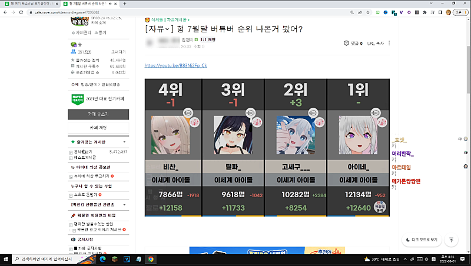This screenshot has height=266, width=471.
Task: Open the green screen-capture extension icon
Action: pyautogui.click(x=377, y=12)
